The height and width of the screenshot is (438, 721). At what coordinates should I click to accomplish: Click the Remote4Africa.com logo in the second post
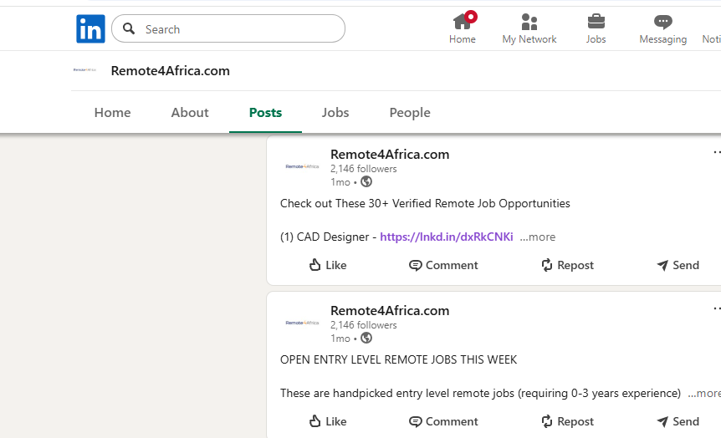click(x=302, y=323)
